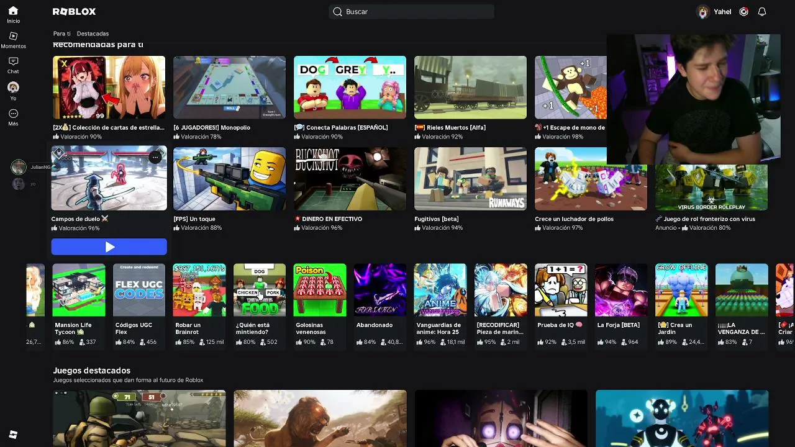Play Campos de duelo with the blue button
Screen dimensions: 795x447
pos(109,247)
